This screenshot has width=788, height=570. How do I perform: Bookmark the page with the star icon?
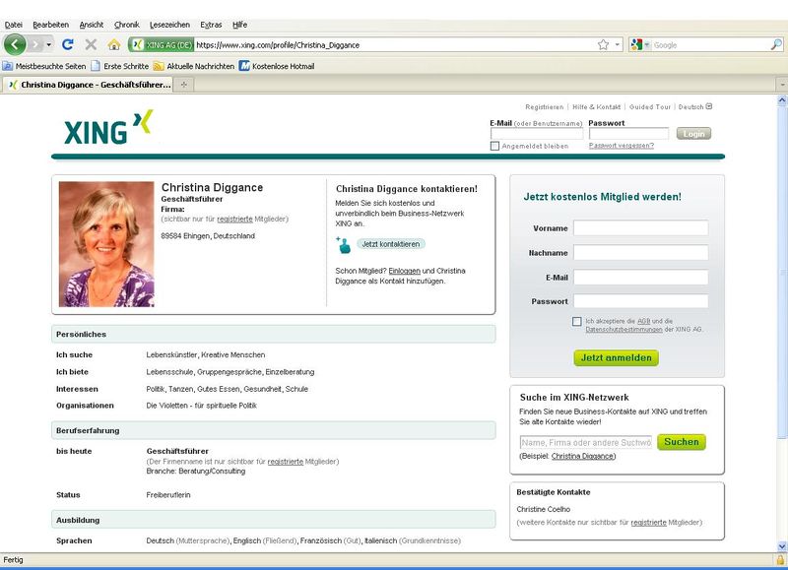[603, 44]
